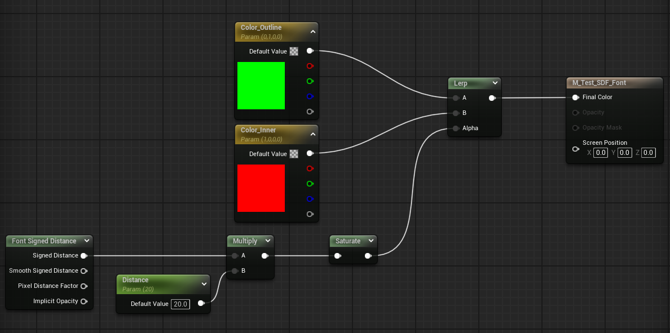Click Color_Outline green channel output pin

pyautogui.click(x=310, y=81)
